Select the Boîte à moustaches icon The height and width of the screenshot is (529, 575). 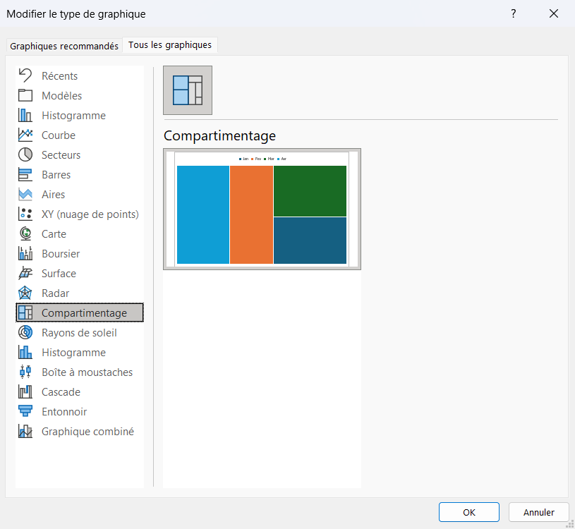25,372
